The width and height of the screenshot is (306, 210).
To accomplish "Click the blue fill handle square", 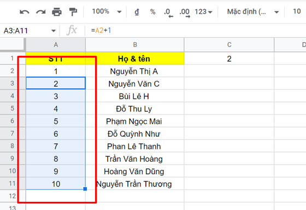I will (x=85, y=189).
